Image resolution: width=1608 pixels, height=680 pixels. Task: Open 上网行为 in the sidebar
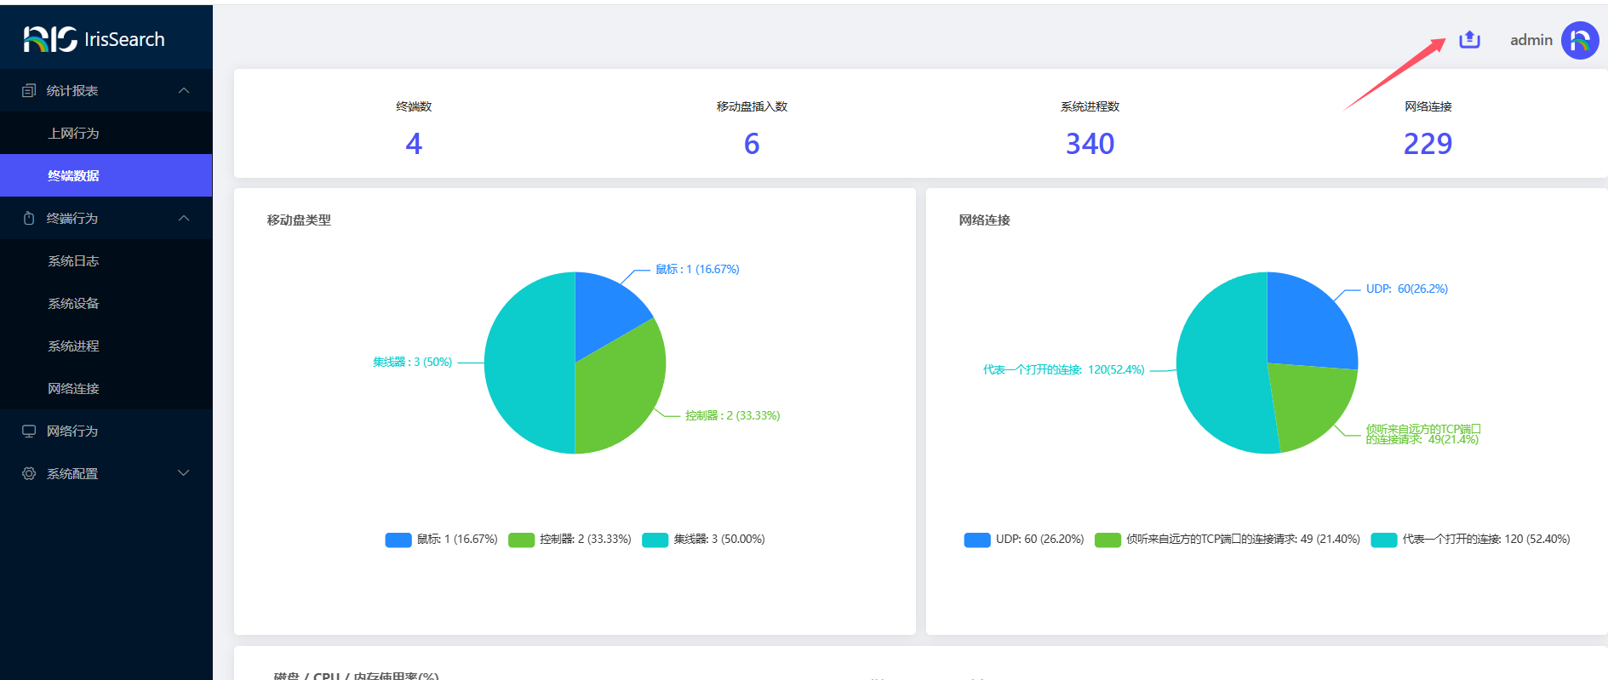pyautogui.click(x=73, y=133)
